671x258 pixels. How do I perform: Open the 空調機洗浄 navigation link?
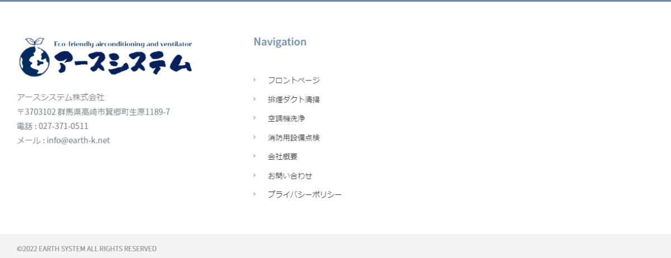point(286,118)
